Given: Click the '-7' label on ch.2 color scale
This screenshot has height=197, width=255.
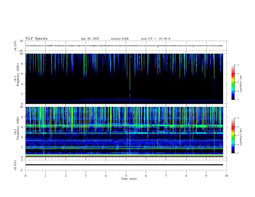Looking at the screenshot, I should [237, 153].
